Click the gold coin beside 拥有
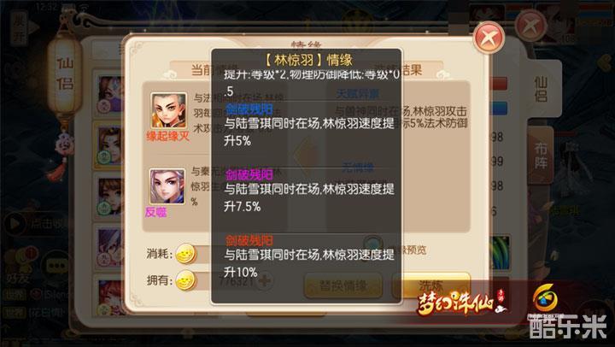The width and height of the screenshot is (615, 347). tap(185, 280)
